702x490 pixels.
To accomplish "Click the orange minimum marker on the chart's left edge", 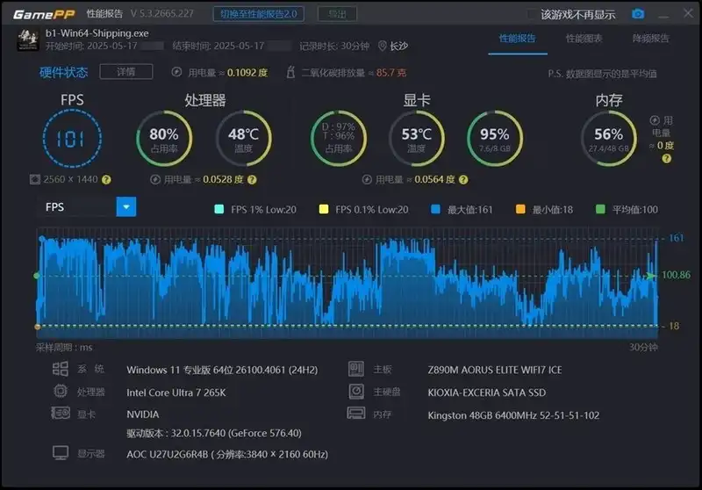I will tap(38, 327).
